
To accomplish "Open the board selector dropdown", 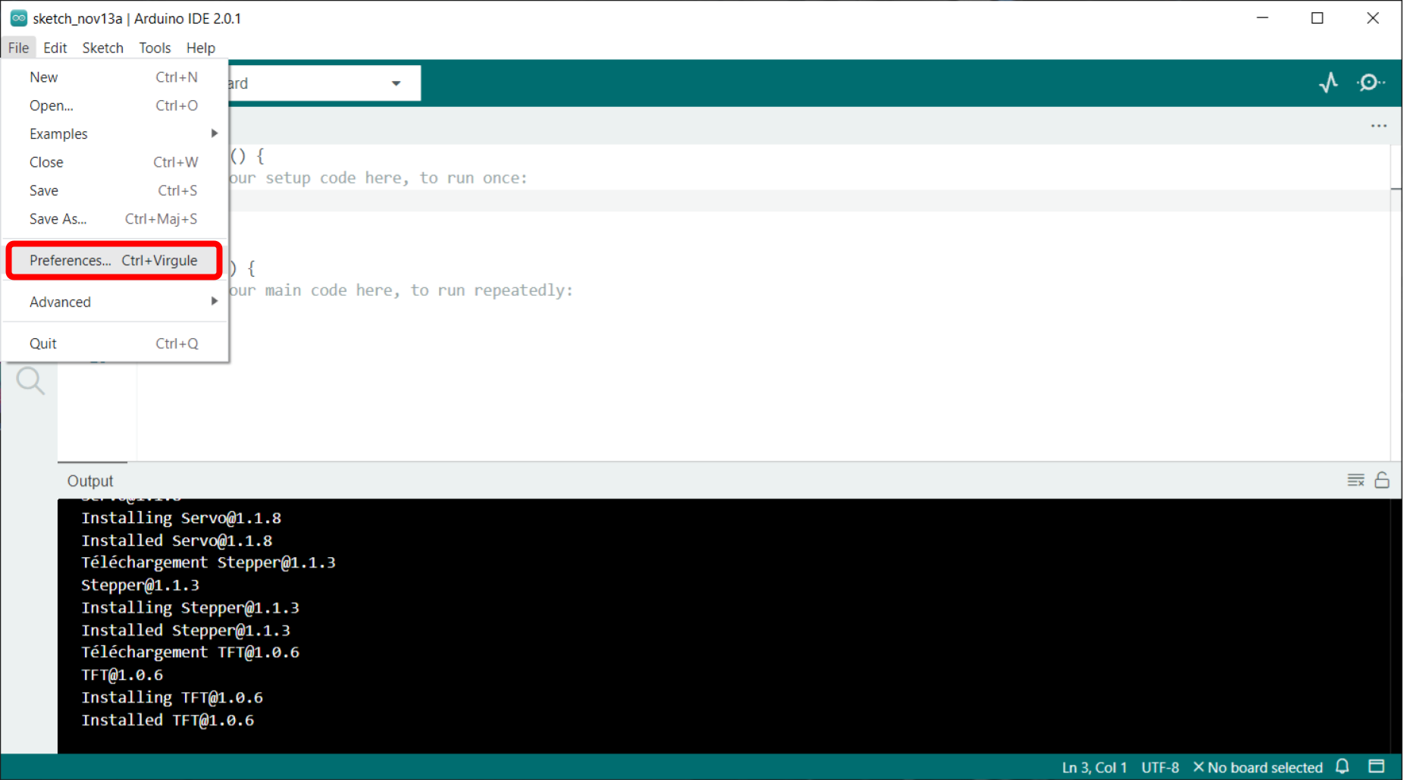I will tap(396, 83).
